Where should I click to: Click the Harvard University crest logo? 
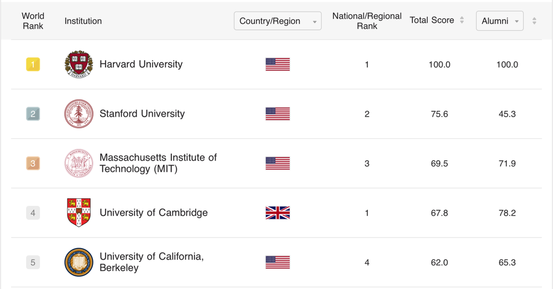[79, 64]
